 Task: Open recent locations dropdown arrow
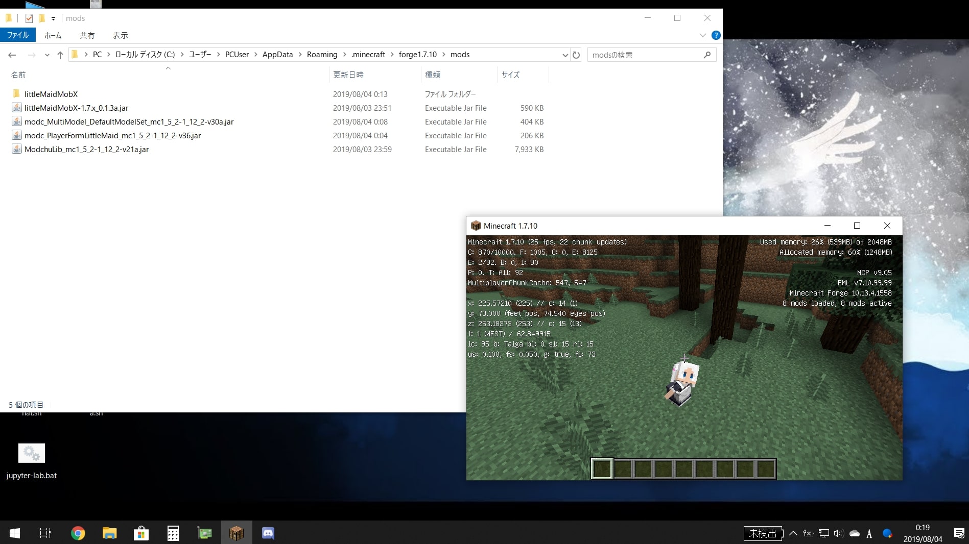click(47, 55)
